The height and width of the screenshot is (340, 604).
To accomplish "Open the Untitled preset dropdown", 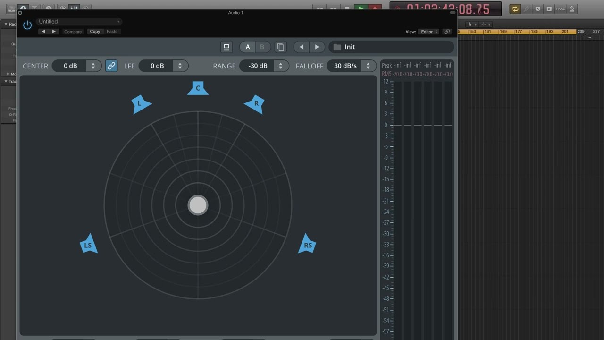I will 79,22.
